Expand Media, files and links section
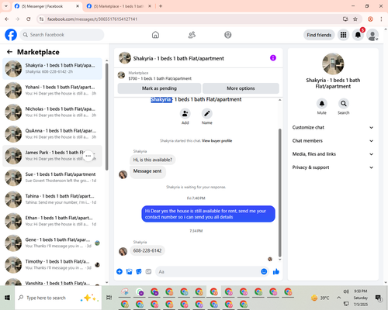The width and height of the screenshot is (388, 310). 333,154
